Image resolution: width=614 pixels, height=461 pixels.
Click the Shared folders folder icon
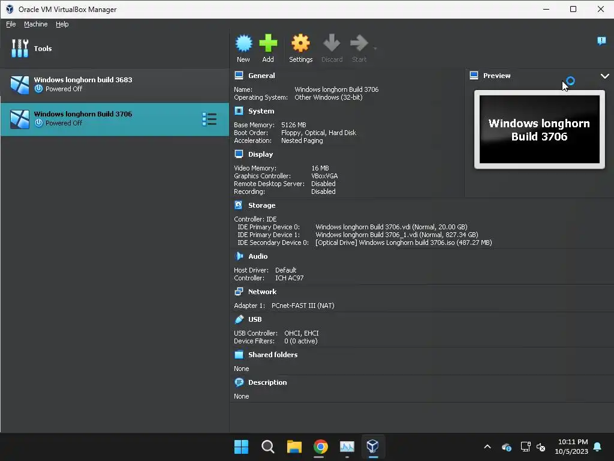[x=239, y=354]
